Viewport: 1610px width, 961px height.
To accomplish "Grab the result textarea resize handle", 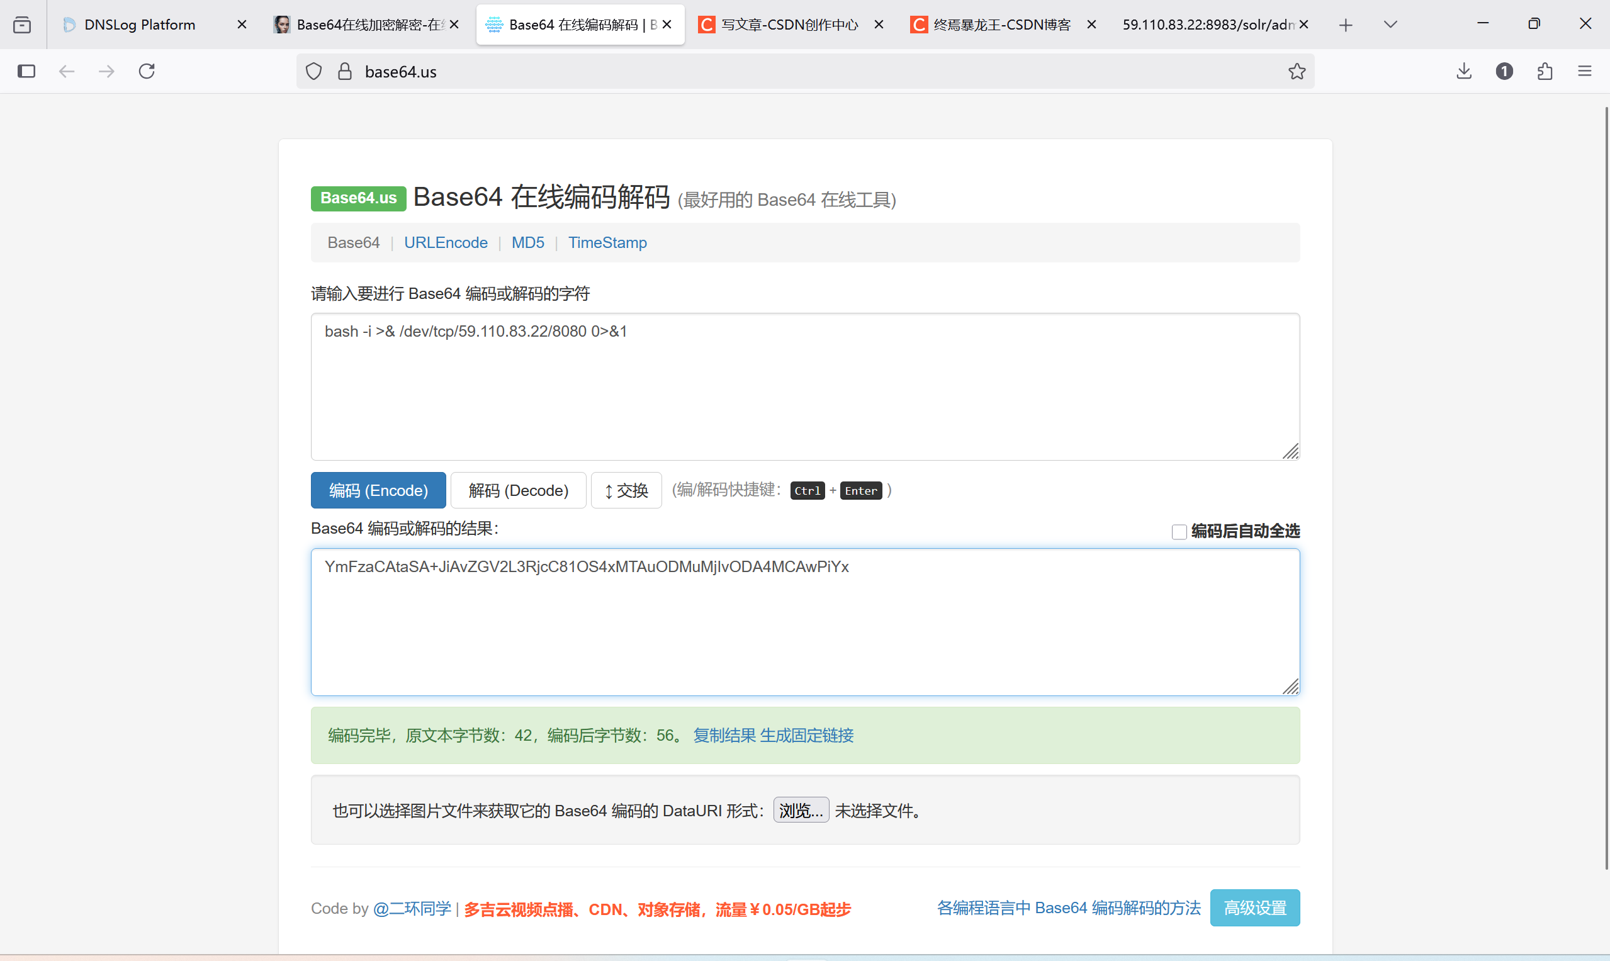I will 1290,687.
